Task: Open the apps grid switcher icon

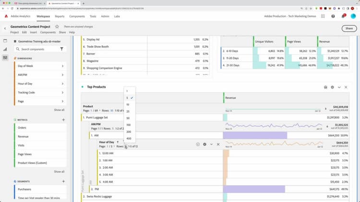Action: pyautogui.click(x=323, y=16)
